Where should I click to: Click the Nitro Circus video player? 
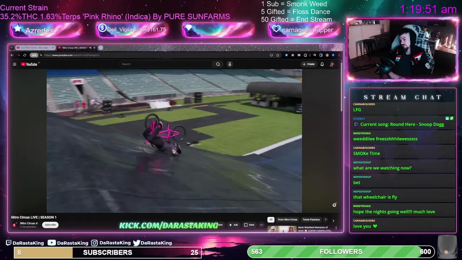(174, 141)
